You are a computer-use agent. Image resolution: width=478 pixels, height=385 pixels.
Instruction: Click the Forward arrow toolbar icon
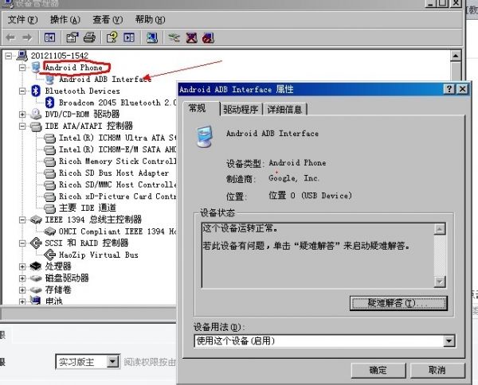27,37
